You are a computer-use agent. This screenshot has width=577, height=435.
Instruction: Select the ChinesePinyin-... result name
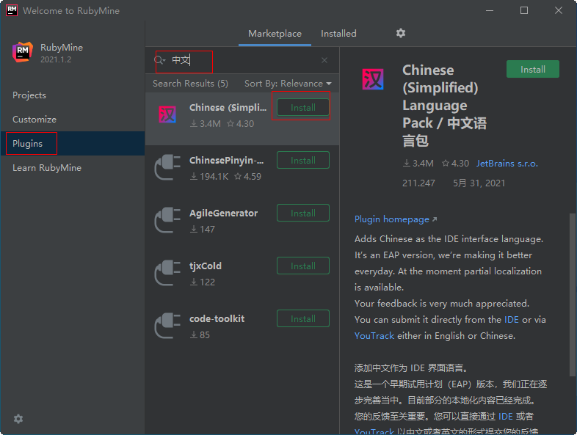(226, 161)
